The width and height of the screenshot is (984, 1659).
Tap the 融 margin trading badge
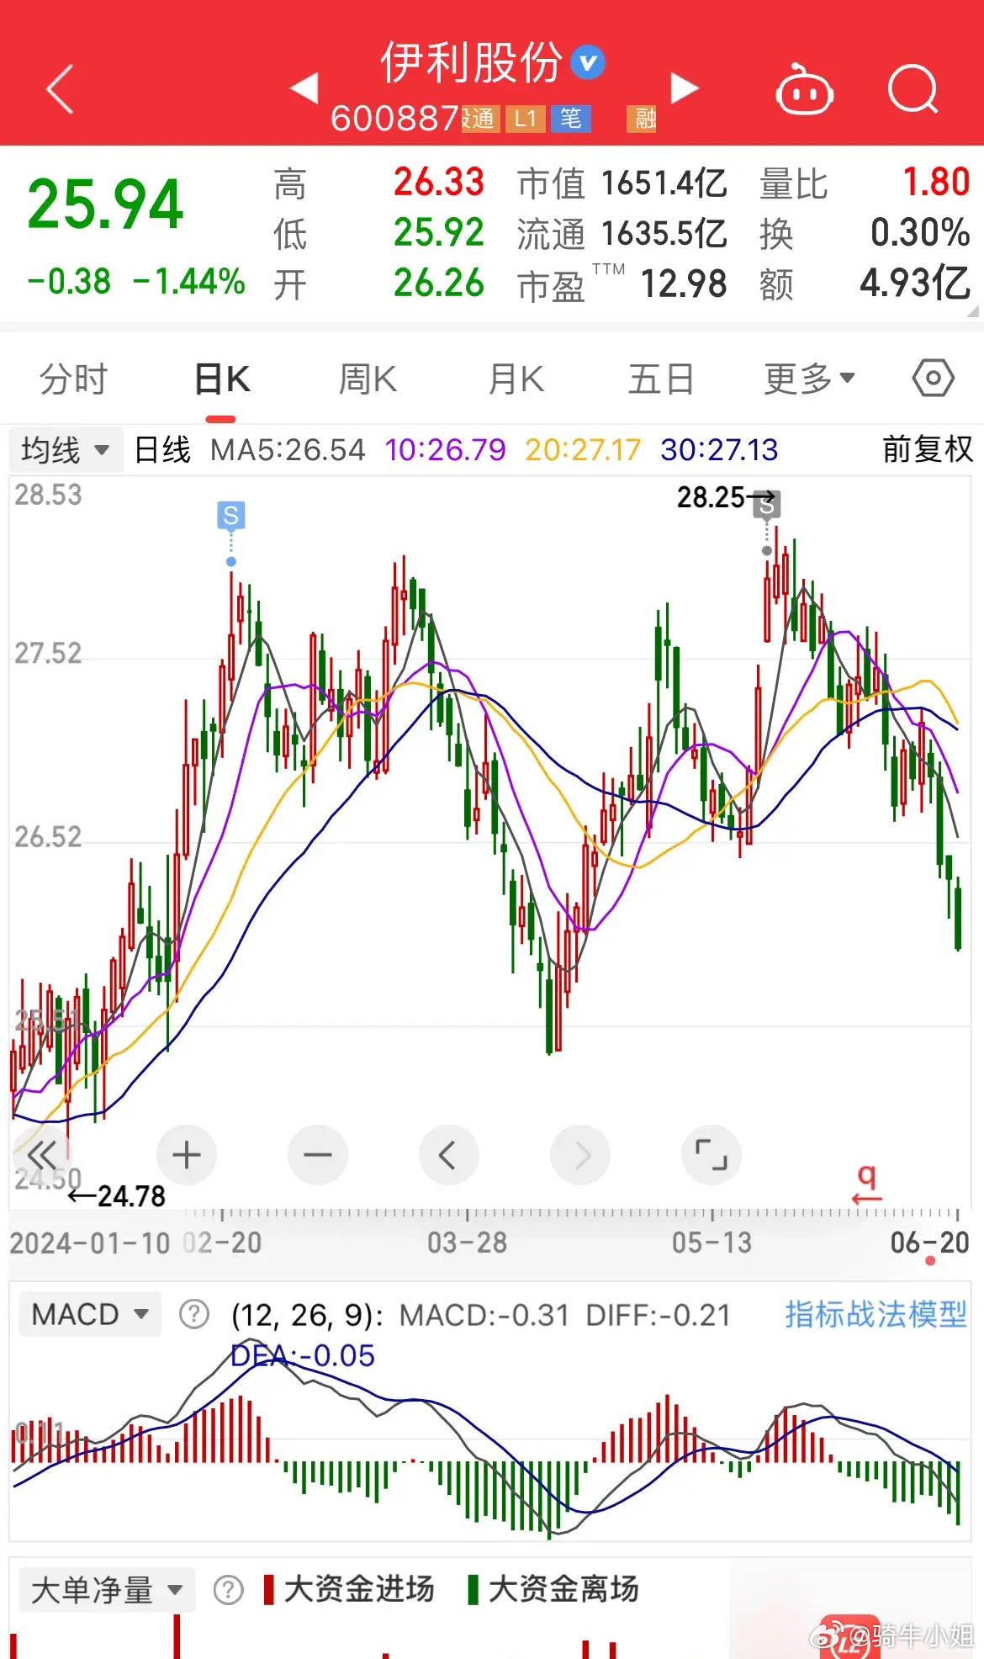[x=643, y=119]
